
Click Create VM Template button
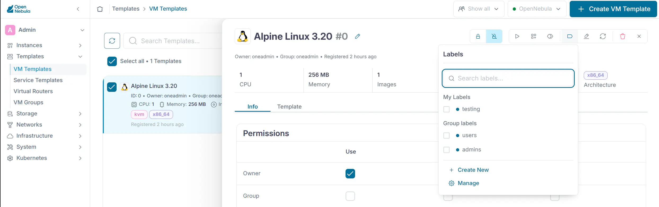pos(613,9)
